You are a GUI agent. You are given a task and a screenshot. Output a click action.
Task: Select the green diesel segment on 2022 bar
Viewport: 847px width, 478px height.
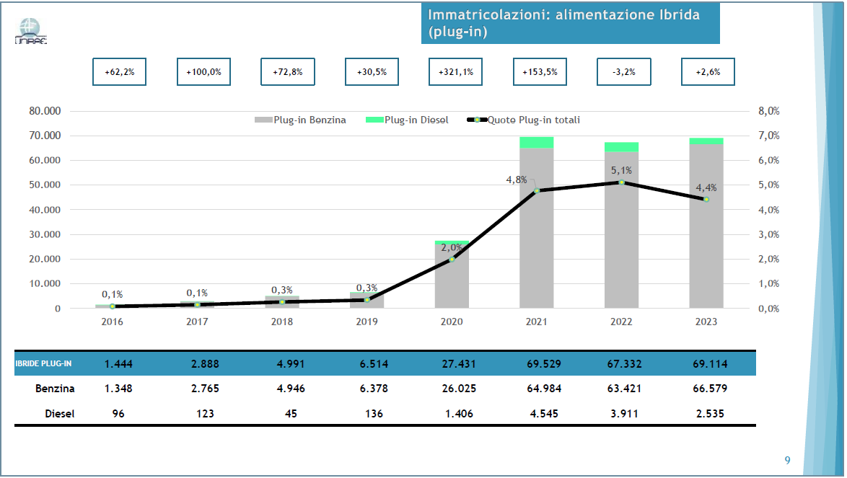tap(621, 147)
